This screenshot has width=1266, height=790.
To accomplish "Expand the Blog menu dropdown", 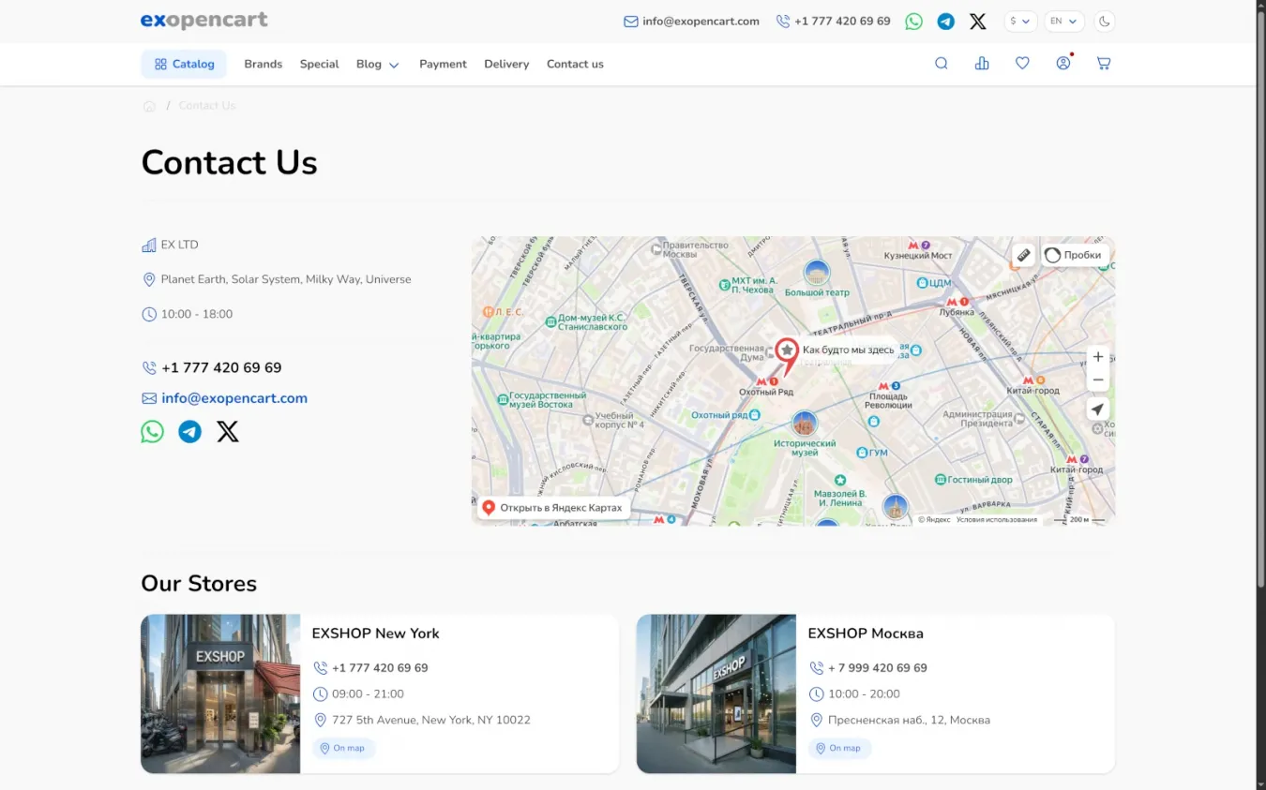I will tap(377, 65).
